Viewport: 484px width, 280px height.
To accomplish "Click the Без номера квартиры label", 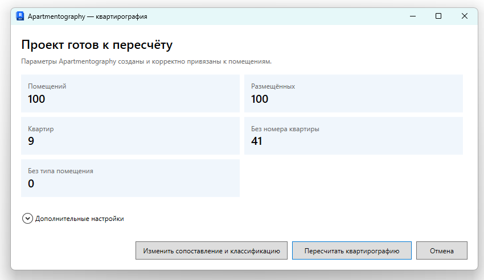I will pyautogui.click(x=285, y=129).
